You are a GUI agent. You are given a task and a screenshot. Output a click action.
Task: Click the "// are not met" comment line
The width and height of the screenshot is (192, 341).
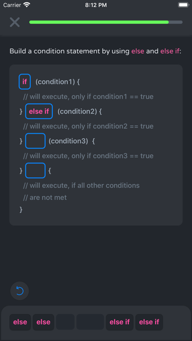45,197
